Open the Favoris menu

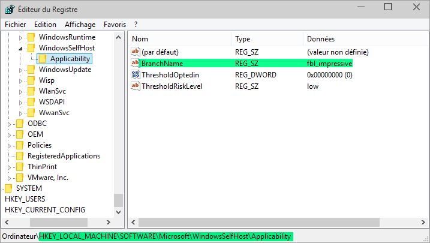[x=115, y=25]
